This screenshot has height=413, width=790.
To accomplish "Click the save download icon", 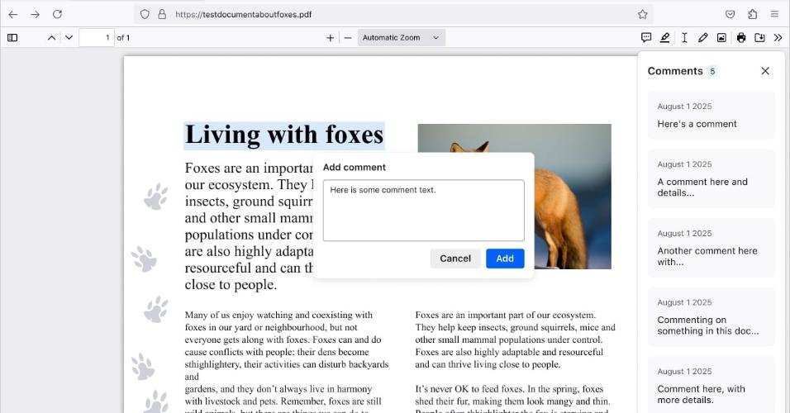I will click(759, 37).
